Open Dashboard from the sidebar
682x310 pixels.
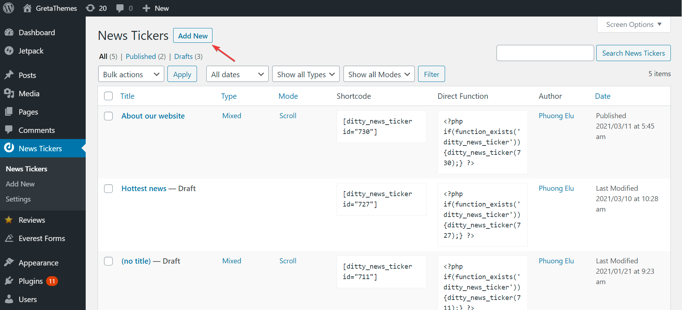point(36,32)
